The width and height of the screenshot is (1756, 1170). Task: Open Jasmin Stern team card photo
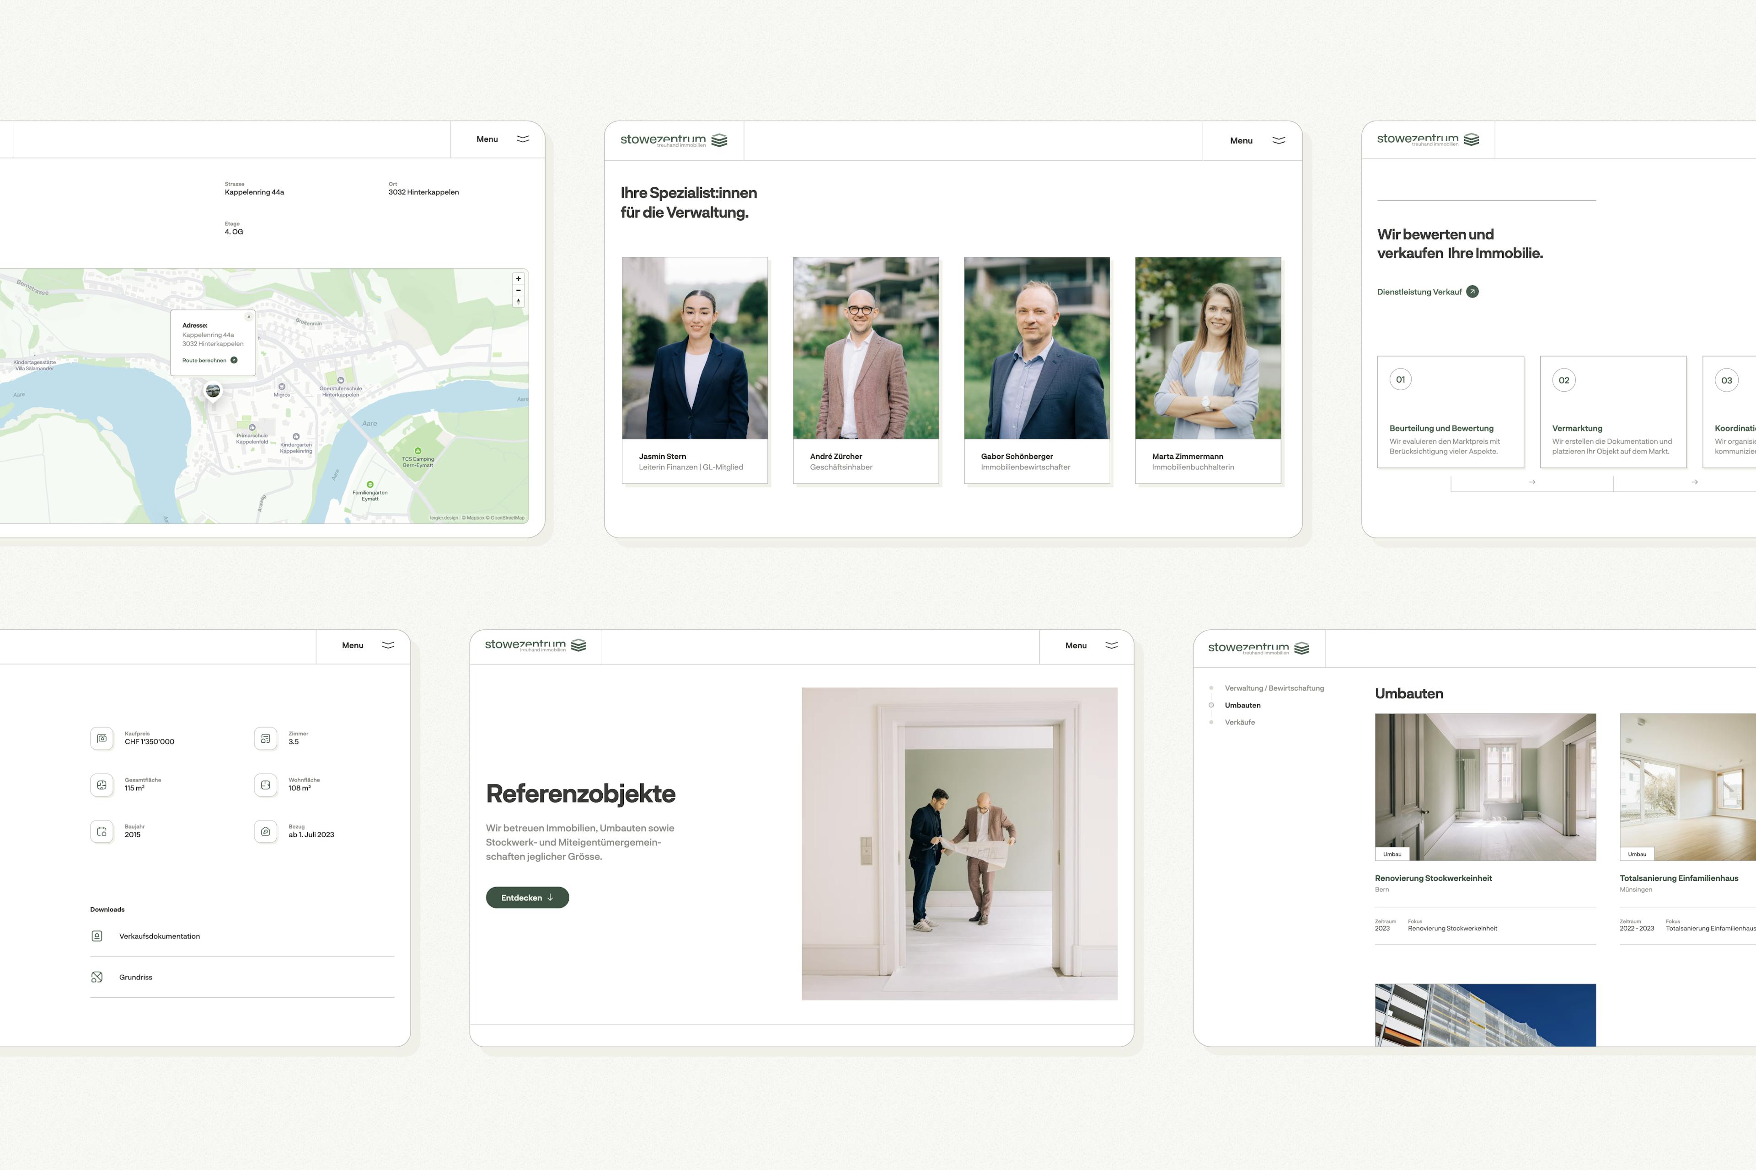[695, 348]
